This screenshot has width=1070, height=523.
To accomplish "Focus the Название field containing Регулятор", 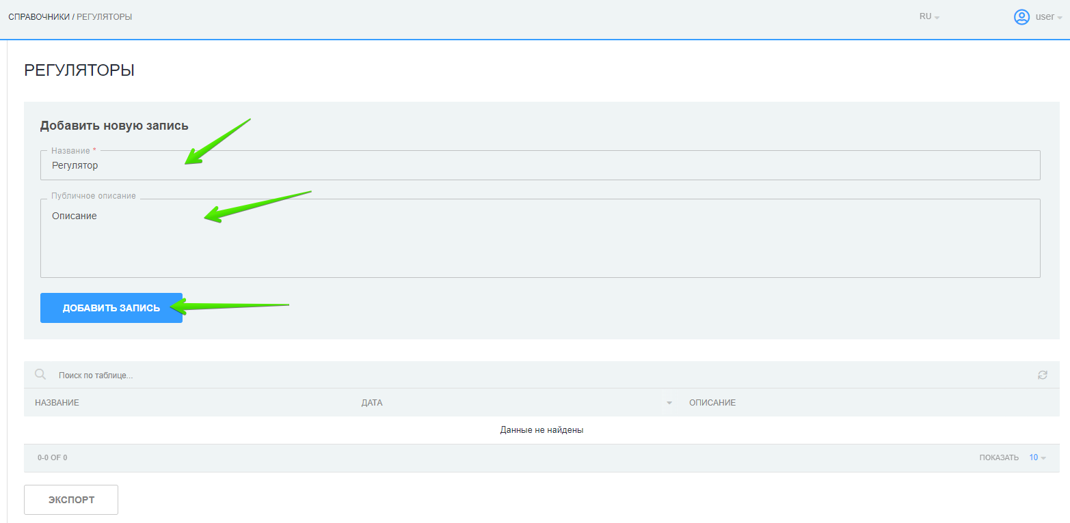I will [540, 166].
